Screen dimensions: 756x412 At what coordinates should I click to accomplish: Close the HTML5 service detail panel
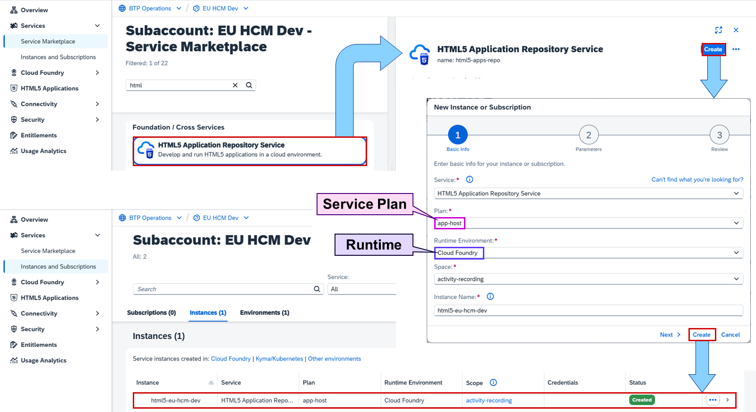coord(736,30)
